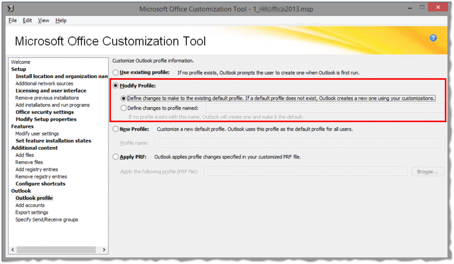Select Define changes to profile named option
Viewport: 454px width, 264px height.
[124, 108]
